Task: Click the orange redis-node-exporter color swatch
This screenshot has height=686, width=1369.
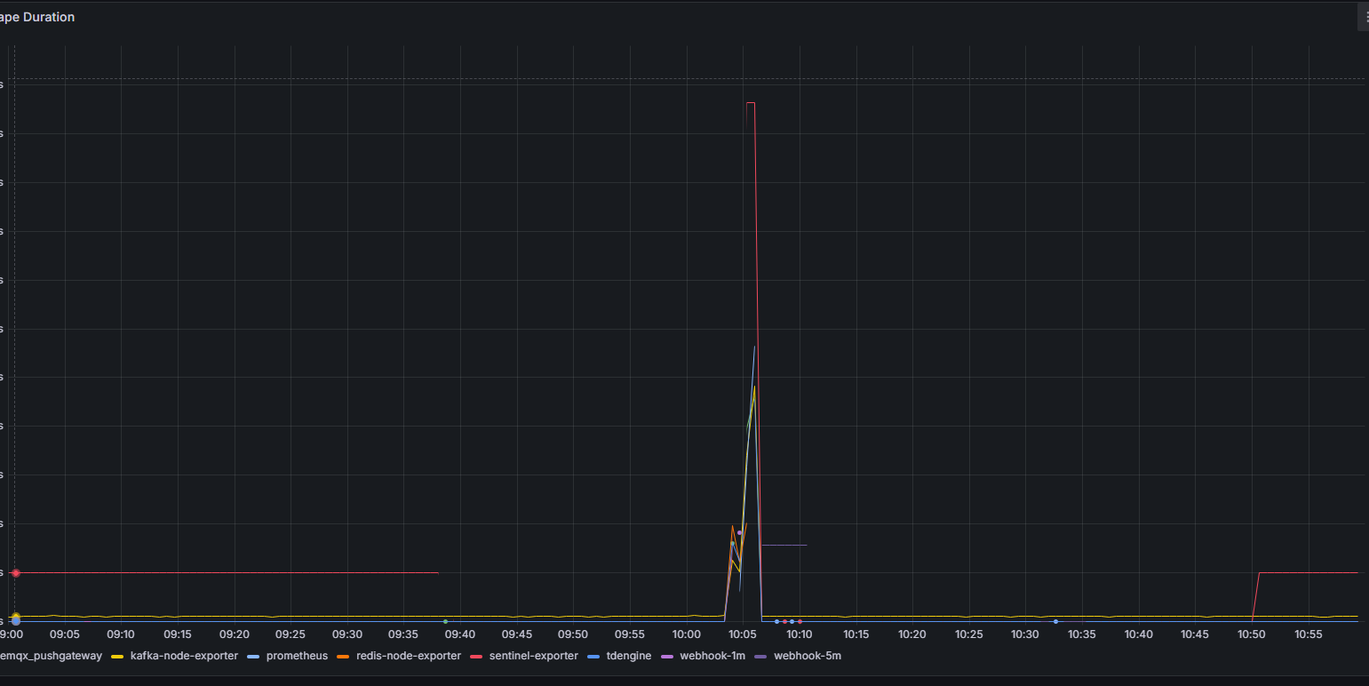Action: click(342, 657)
